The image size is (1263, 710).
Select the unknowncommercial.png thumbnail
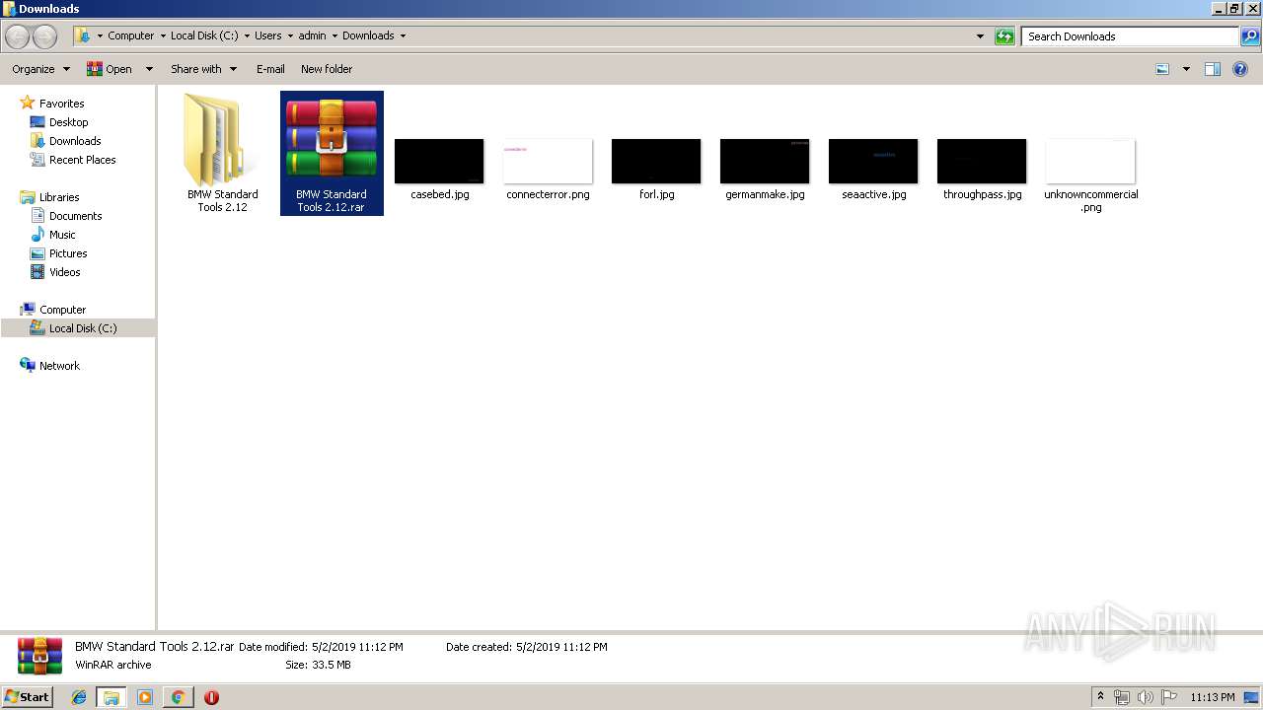(x=1090, y=161)
